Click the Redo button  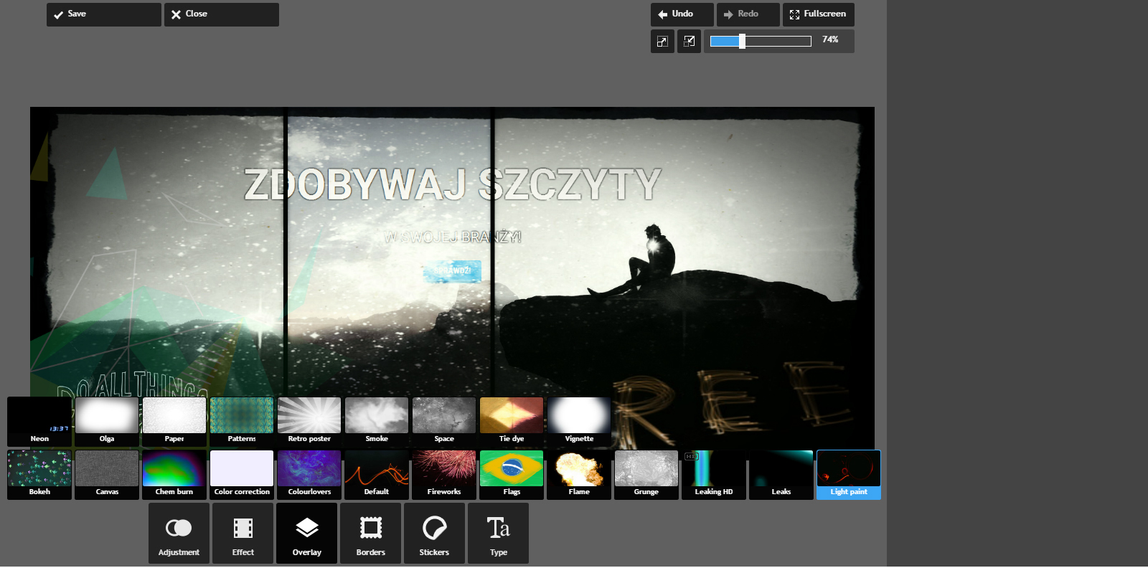(748, 14)
